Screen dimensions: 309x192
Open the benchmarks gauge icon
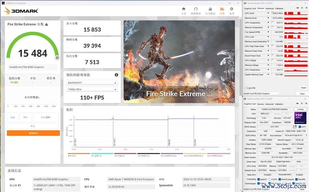point(196,9)
